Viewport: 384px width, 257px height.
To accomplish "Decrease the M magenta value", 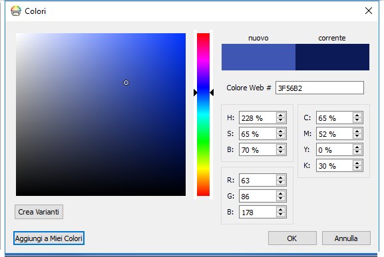I will (x=357, y=136).
